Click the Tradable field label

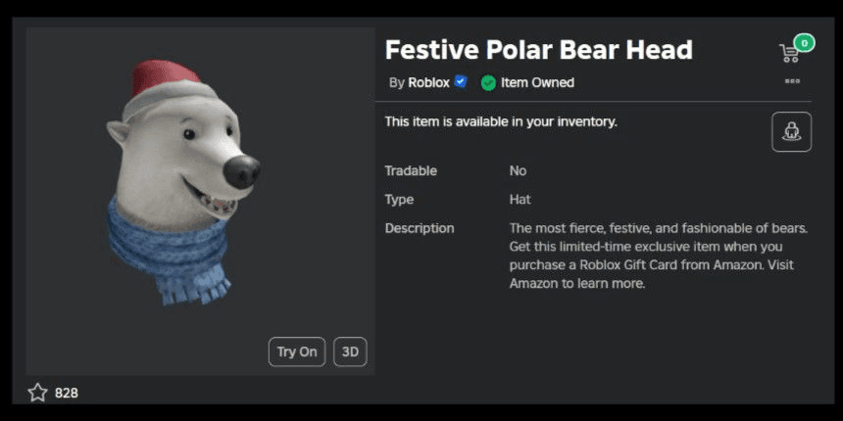(x=411, y=170)
